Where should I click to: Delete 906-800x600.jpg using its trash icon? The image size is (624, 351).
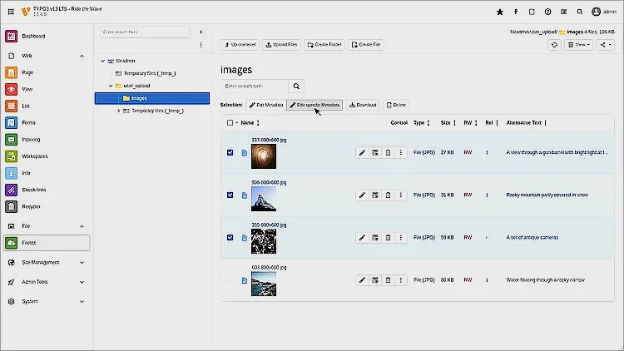click(388, 195)
